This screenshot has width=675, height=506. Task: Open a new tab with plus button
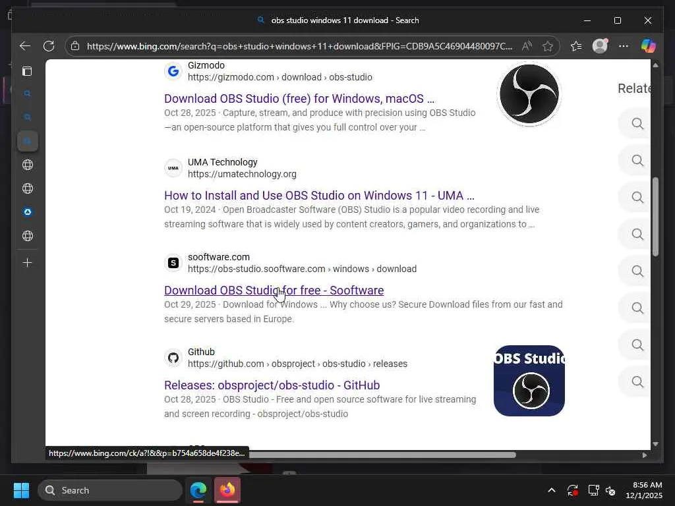coord(27,262)
